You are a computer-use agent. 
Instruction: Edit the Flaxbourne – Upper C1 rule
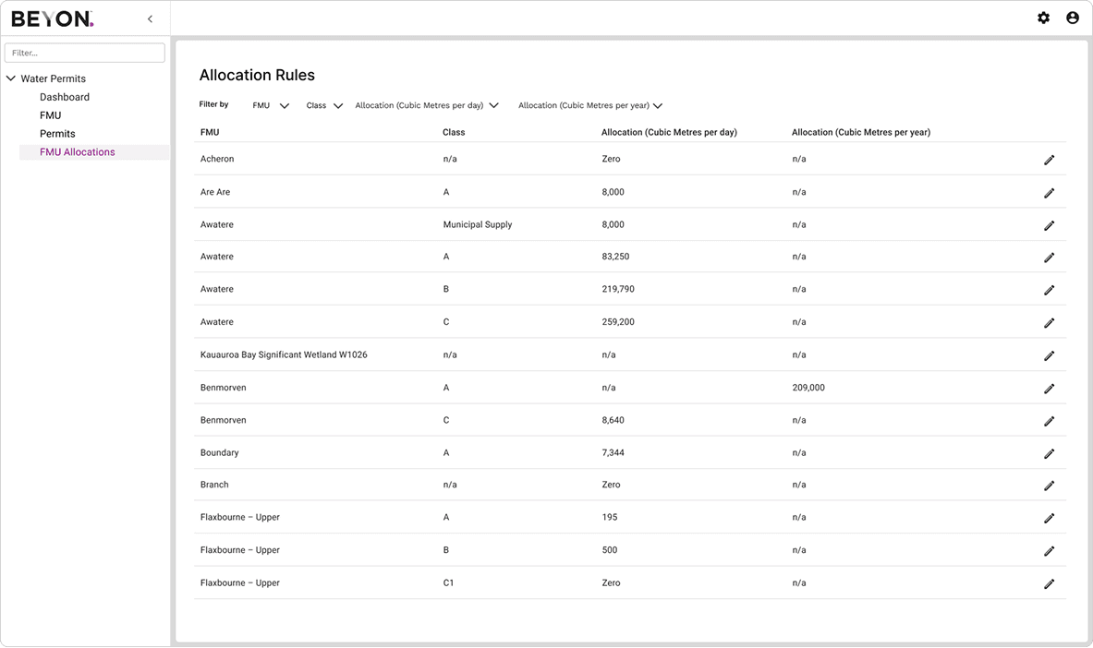pyautogui.click(x=1049, y=584)
